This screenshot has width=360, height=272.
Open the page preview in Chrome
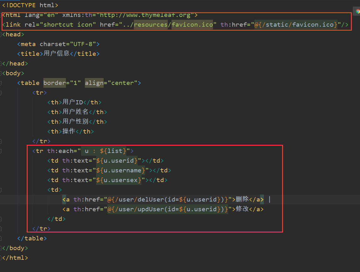pyautogui.click(x=357, y=11)
